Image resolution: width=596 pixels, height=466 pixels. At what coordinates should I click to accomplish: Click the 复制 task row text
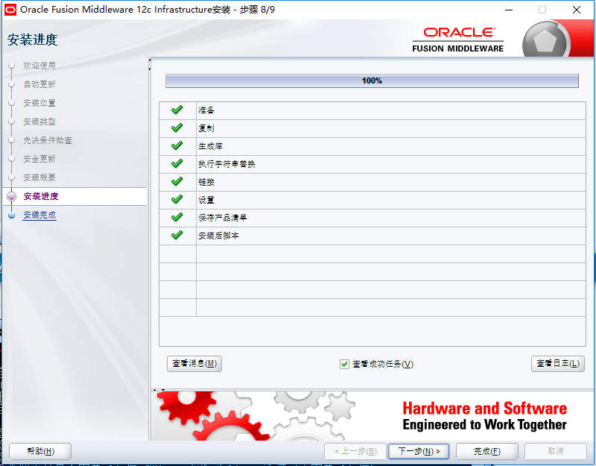click(206, 128)
